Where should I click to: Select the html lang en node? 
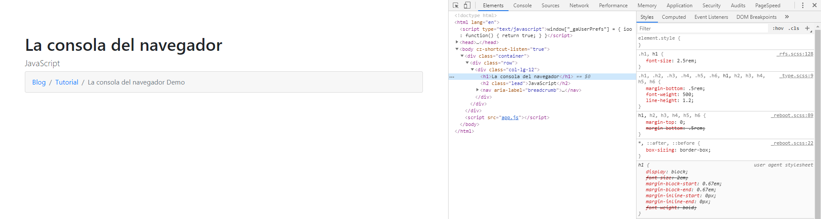[477, 22]
